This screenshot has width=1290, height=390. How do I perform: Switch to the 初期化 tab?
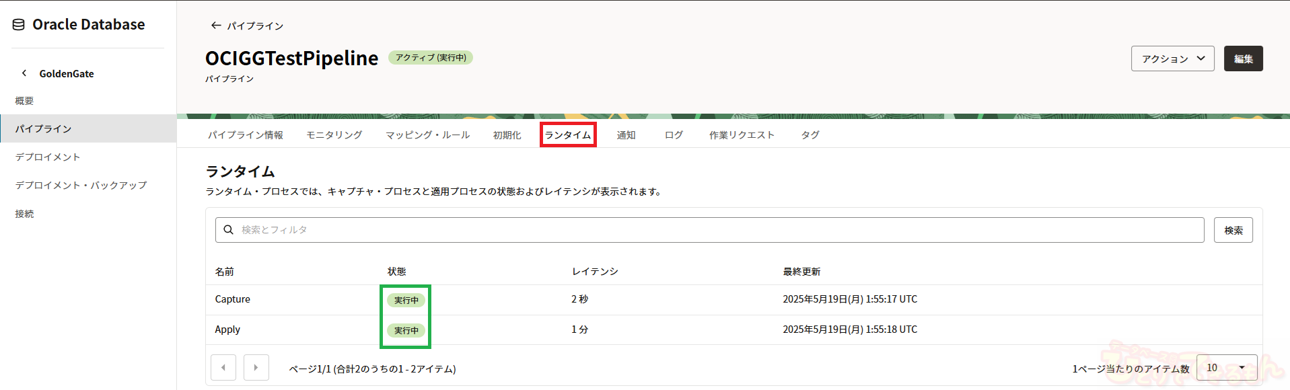507,135
